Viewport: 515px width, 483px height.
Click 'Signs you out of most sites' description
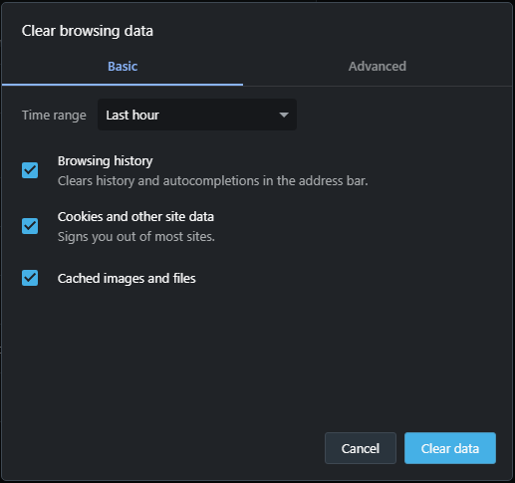[136, 237]
